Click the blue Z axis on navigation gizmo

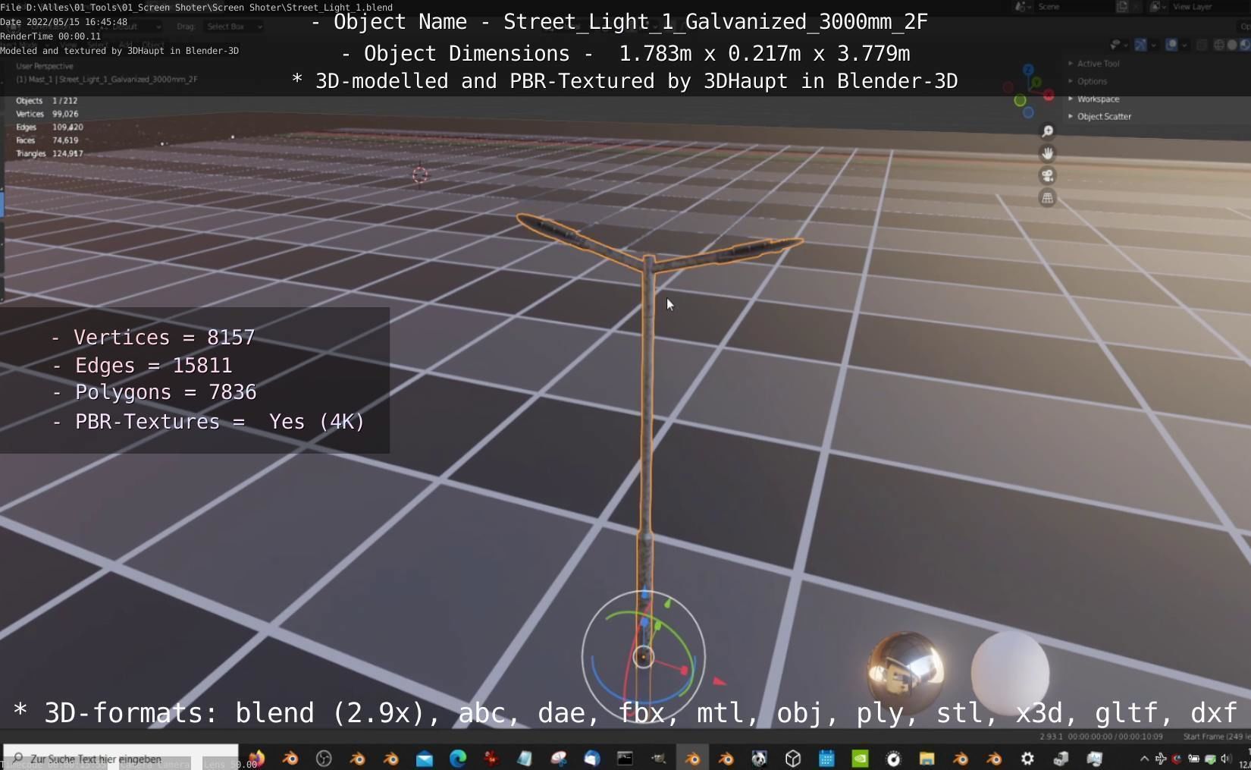point(1028,70)
